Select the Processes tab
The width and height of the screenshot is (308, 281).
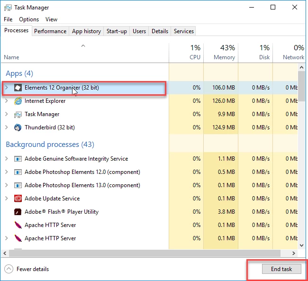tap(16, 30)
